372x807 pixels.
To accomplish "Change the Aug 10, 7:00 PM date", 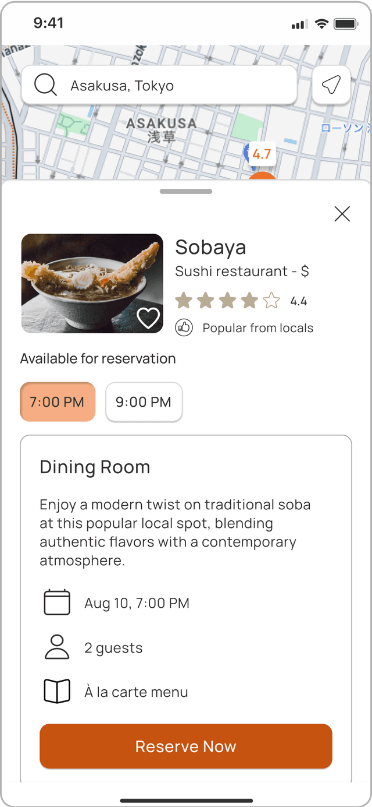I will pyautogui.click(x=137, y=603).
